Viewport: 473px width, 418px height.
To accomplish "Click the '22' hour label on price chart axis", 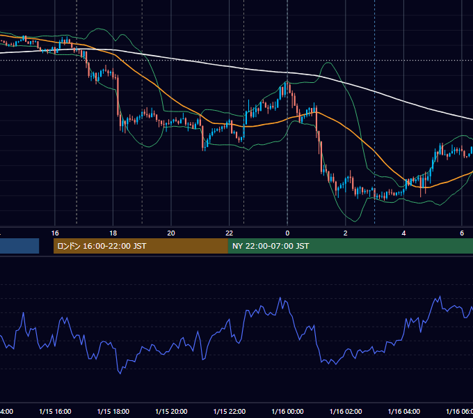I will tap(230, 233).
